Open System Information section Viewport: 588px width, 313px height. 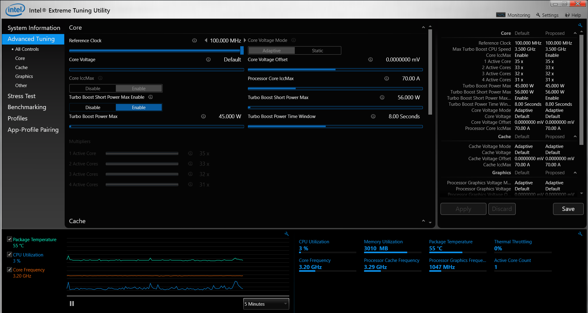34,28
